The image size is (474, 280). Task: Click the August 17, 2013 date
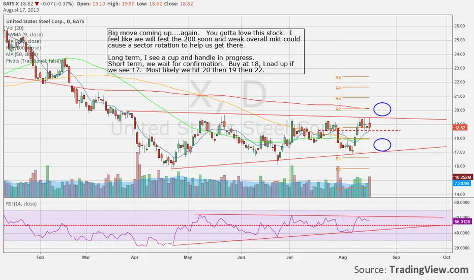coord(21,10)
